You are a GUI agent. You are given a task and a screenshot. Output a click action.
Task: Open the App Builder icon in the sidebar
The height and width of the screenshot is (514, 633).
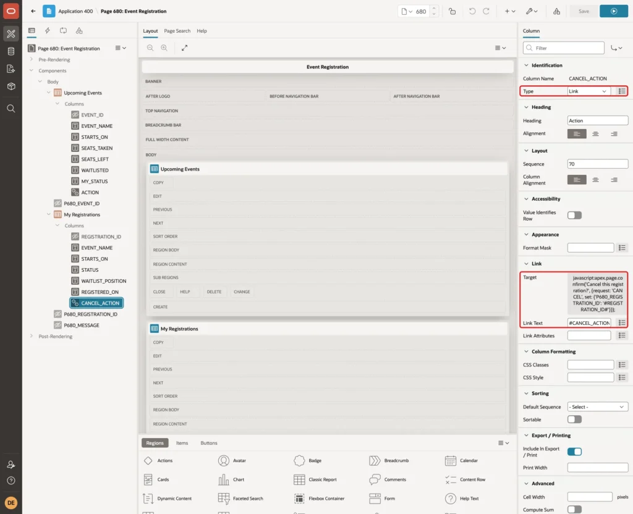coord(11,34)
